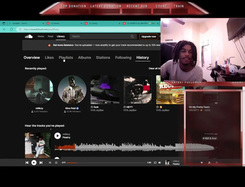The width and height of the screenshot is (245, 187).
Task: Open the browser tab actions icon
Action: pos(4,23)
